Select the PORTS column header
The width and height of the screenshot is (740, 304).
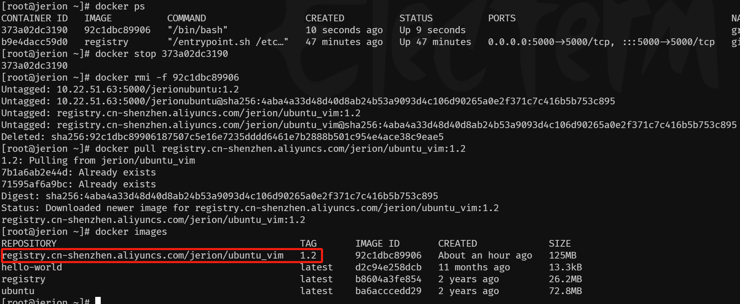pyautogui.click(x=502, y=18)
